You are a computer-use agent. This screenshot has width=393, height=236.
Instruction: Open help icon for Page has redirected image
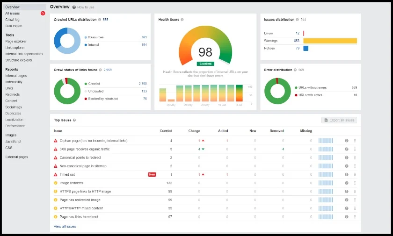[346, 200]
